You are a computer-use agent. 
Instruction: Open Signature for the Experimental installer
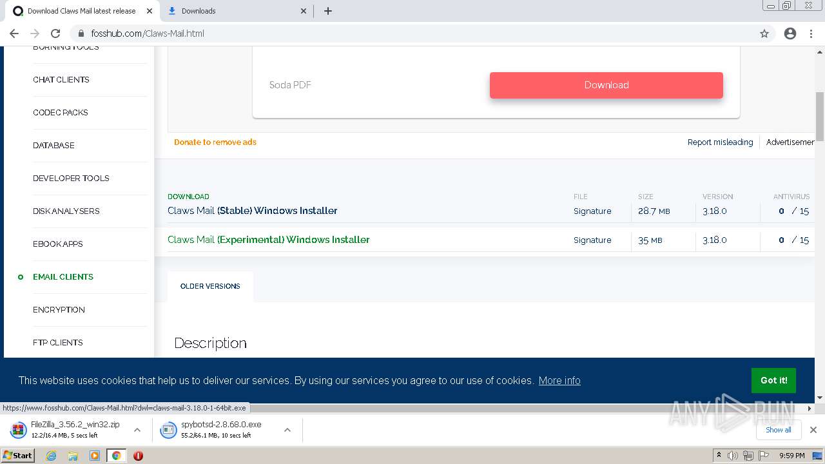(592, 240)
